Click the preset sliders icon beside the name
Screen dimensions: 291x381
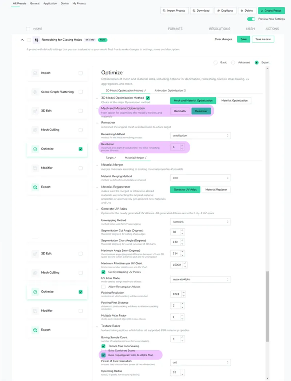36,40
